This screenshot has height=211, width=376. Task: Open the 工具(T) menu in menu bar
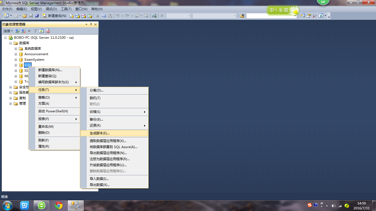pos(66,9)
